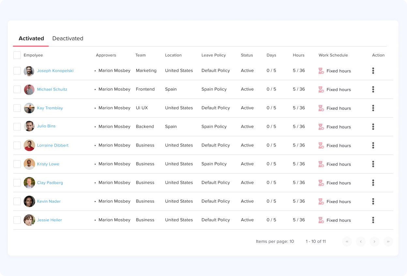Expand action options for Lorraine Dibbert
Viewport: 407px width, 276px height.
coord(373,145)
